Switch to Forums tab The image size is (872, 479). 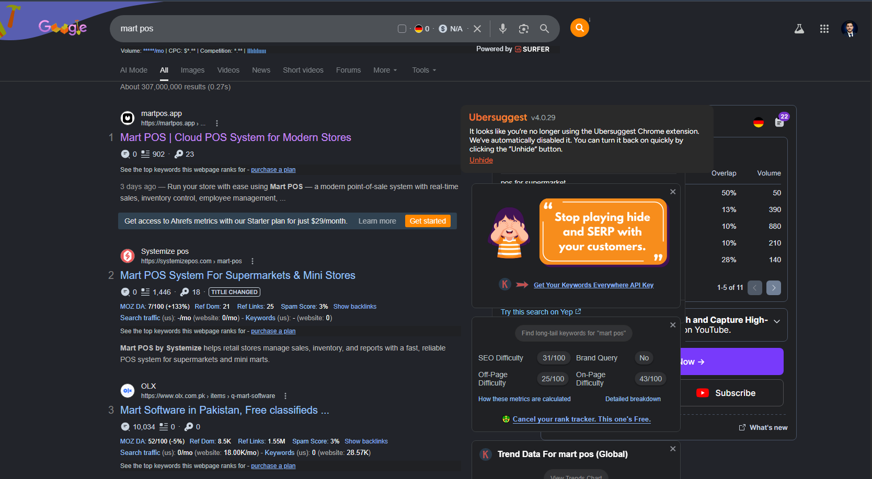tap(349, 70)
